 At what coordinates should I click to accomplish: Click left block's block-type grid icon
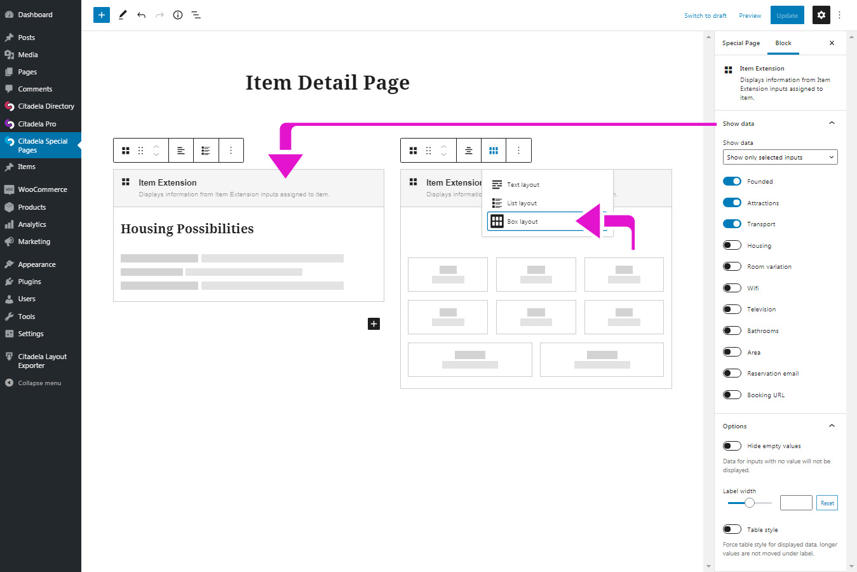point(126,151)
